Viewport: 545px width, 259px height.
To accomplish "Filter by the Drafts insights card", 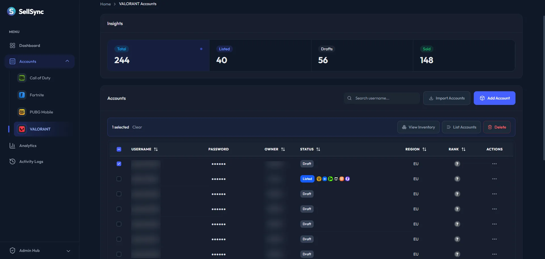I will [x=362, y=55].
